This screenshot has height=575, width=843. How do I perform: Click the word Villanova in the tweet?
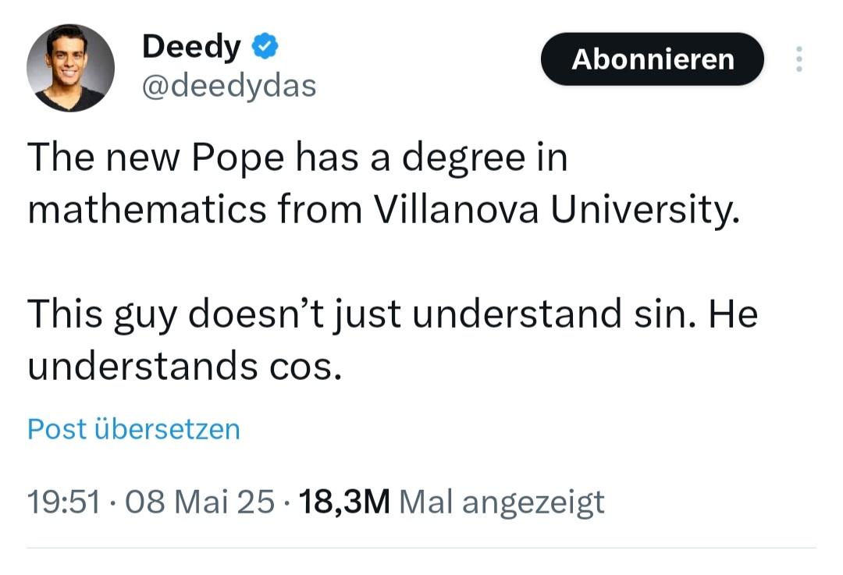[x=455, y=210]
